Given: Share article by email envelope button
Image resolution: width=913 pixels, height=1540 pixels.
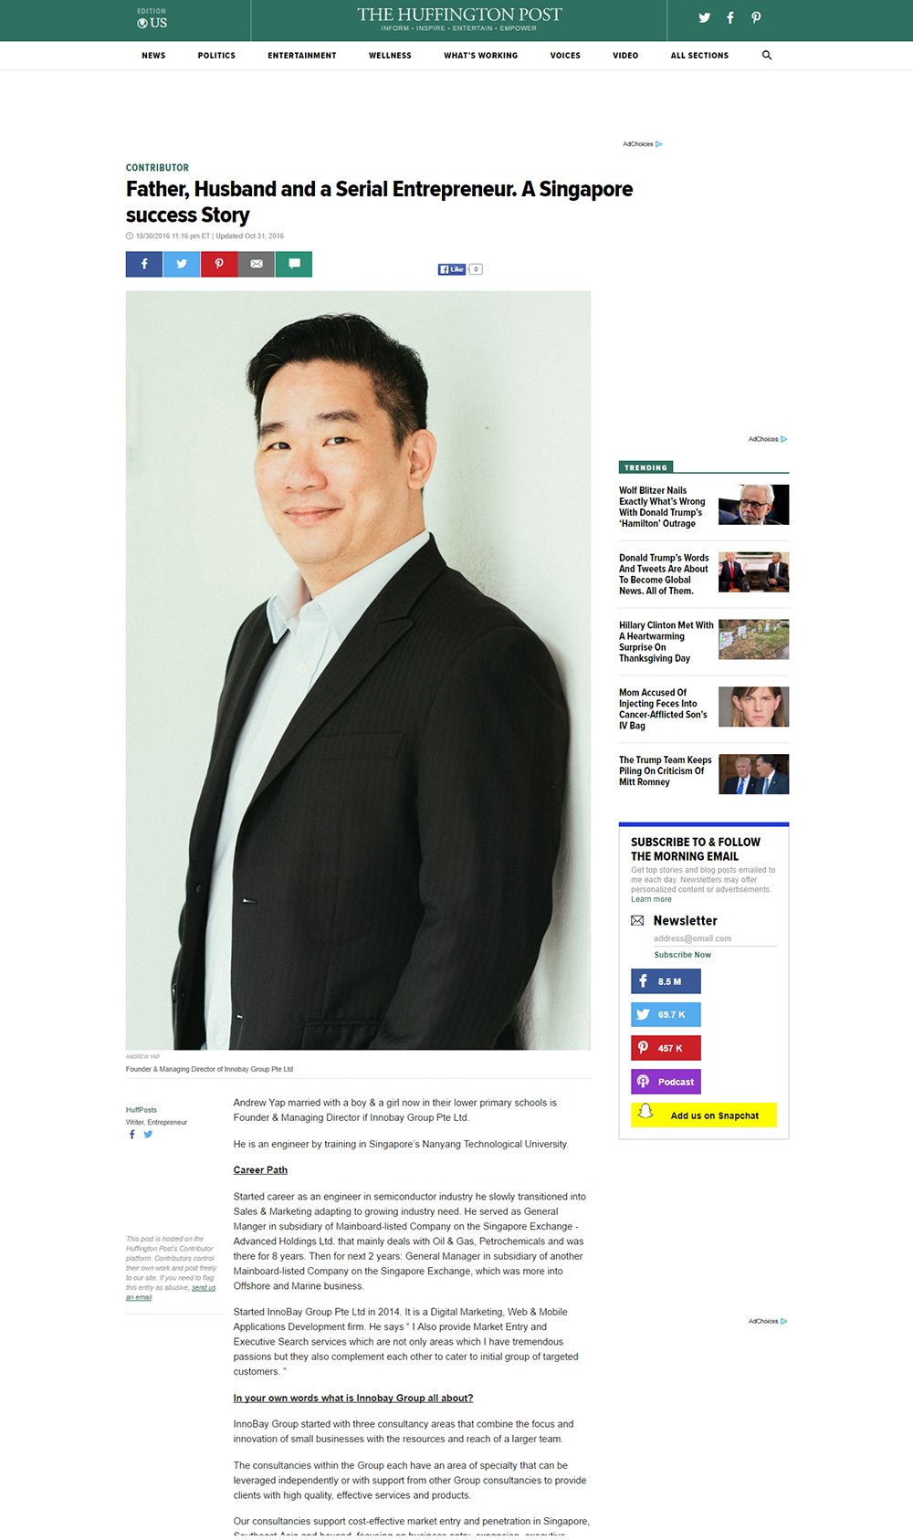Looking at the screenshot, I should [257, 264].
